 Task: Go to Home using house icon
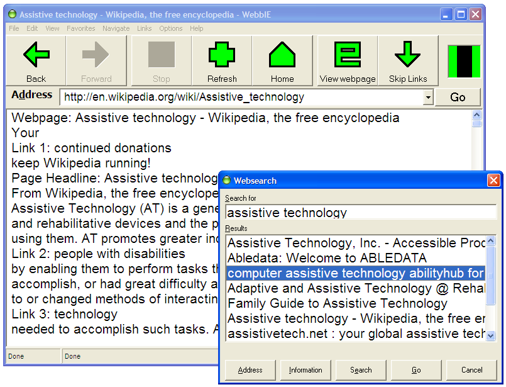[x=282, y=55]
